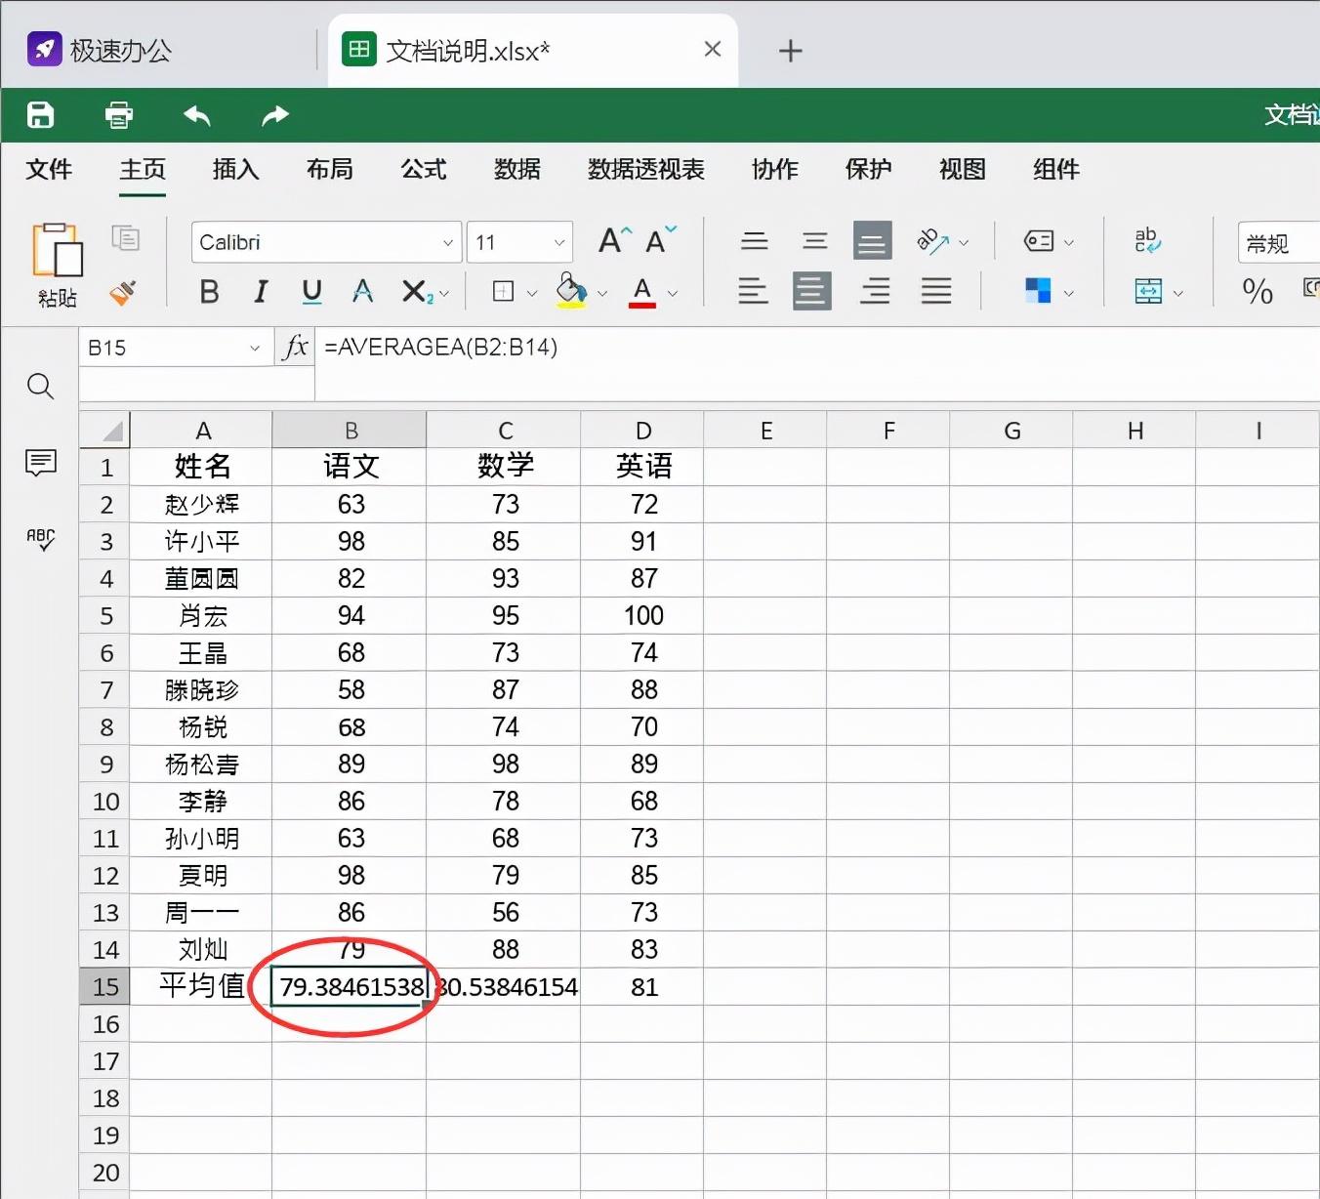Screen dimensions: 1320x1199
Task: Click the Print icon
Action: 119,115
